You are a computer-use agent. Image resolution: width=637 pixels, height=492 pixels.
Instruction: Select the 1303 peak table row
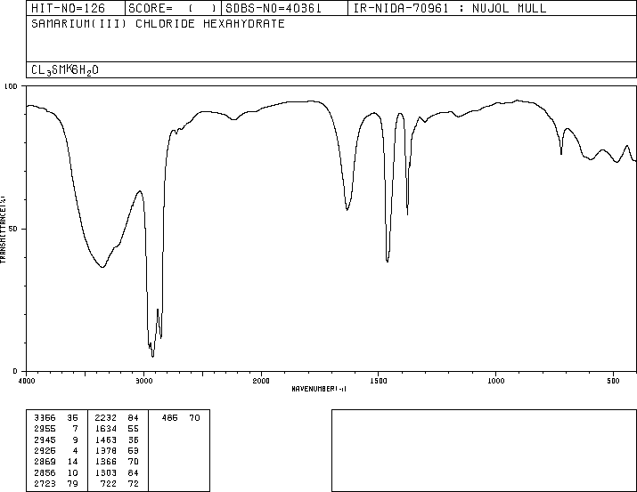coord(117,473)
